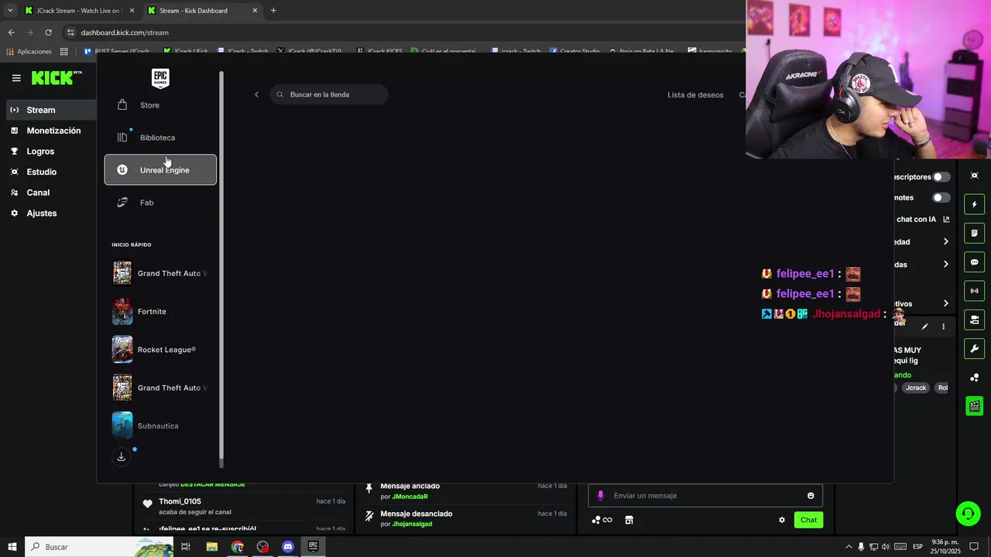Reload the browser page
This screenshot has height=557, width=991.
[48, 32]
